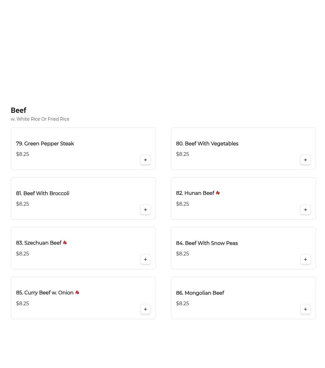
Task: Select the 81. Beef With Broccoli name
Action: pyautogui.click(x=42, y=193)
